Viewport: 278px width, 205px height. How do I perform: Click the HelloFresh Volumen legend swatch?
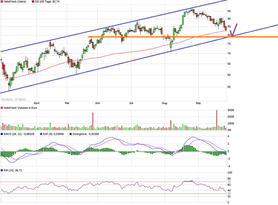[2, 108]
